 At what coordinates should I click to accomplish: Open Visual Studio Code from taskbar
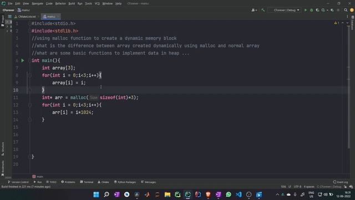click(239, 194)
